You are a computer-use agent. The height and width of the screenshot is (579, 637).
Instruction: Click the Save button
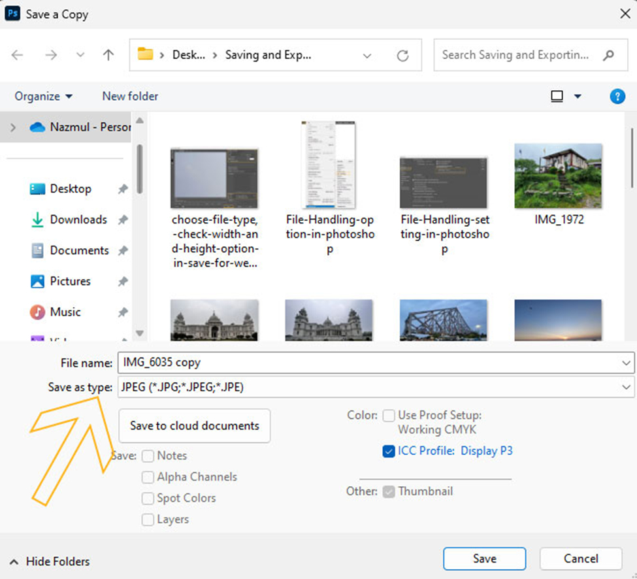[x=484, y=559]
